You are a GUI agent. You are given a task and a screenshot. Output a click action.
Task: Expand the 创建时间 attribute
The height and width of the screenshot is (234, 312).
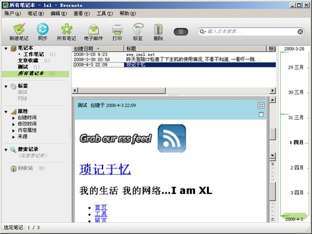14,118
